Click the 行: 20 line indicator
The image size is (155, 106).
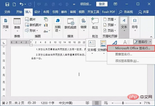click(x=32, y=103)
